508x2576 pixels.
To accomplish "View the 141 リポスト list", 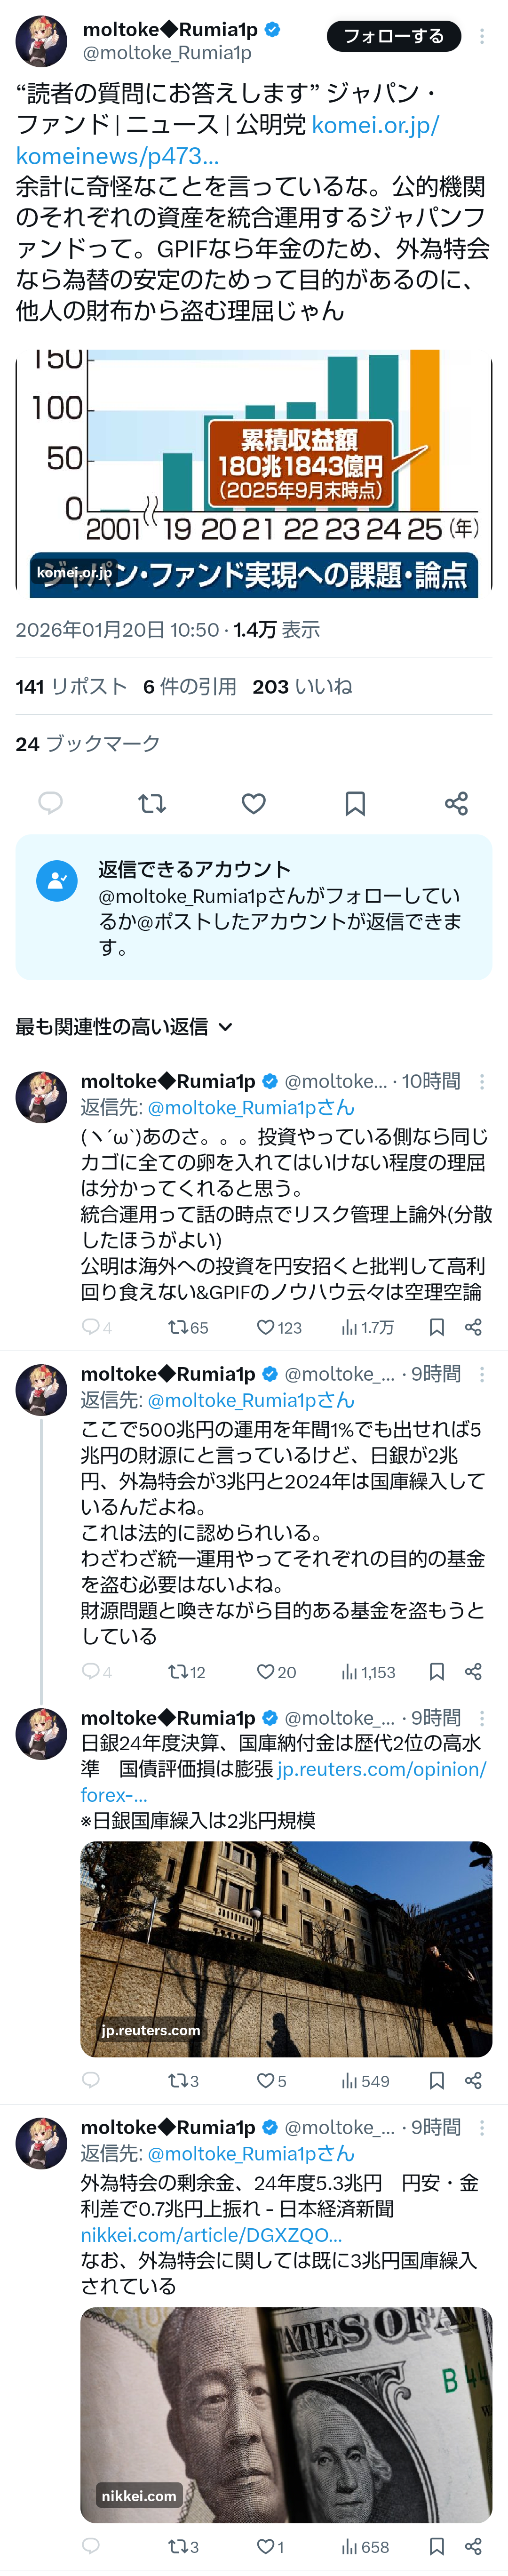I will (71, 686).
